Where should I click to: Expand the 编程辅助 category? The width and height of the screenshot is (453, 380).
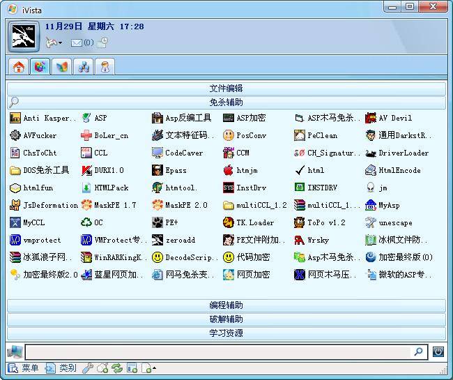[x=226, y=305]
